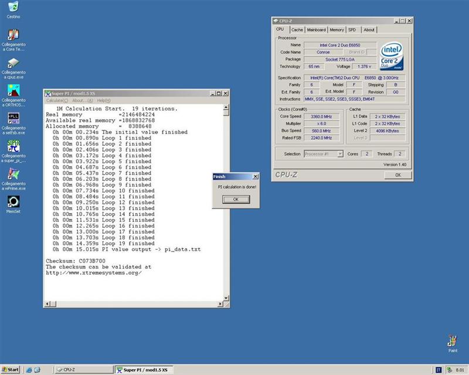The image size is (469, 375).
Task: Click the Intel Core 2 Duo logo
Action: pyautogui.click(x=392, y=56)
